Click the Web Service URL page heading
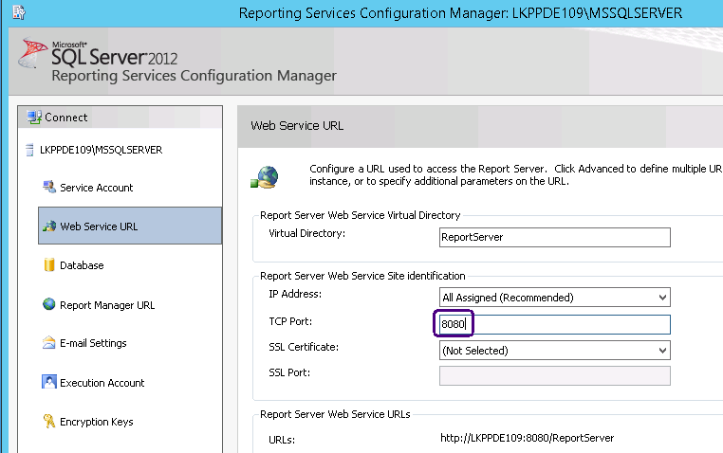 point(297,126)
